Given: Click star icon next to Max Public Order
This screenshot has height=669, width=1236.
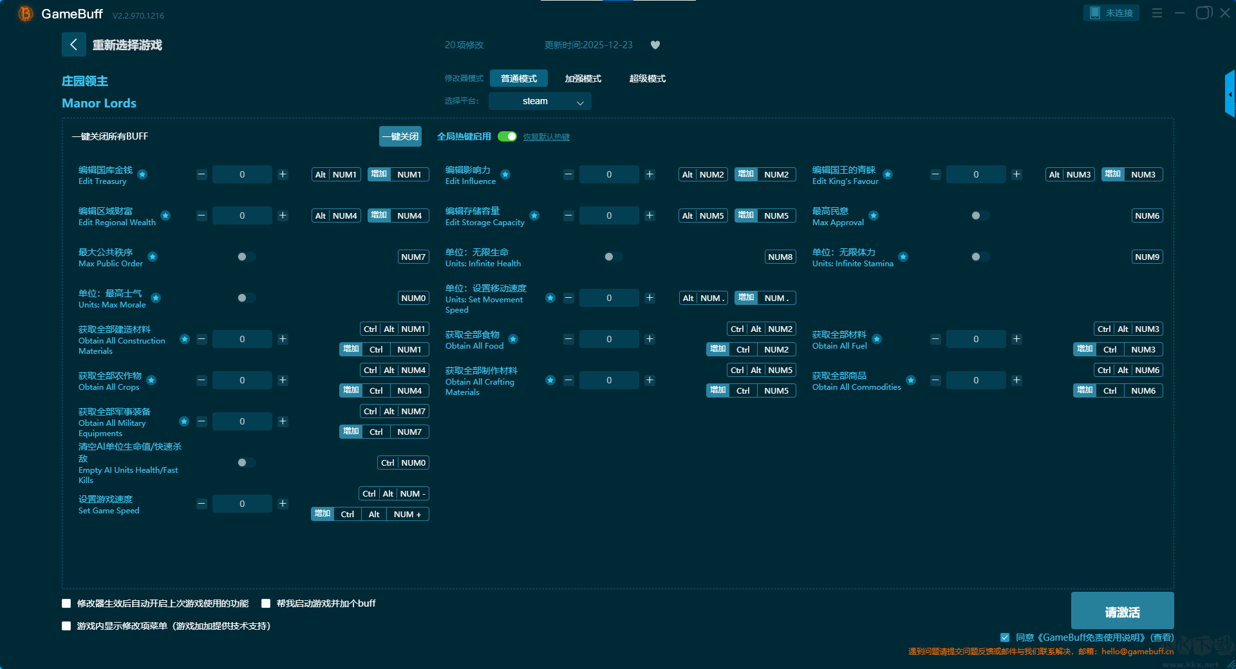Looking at the screenshot, I should (153, 257).
